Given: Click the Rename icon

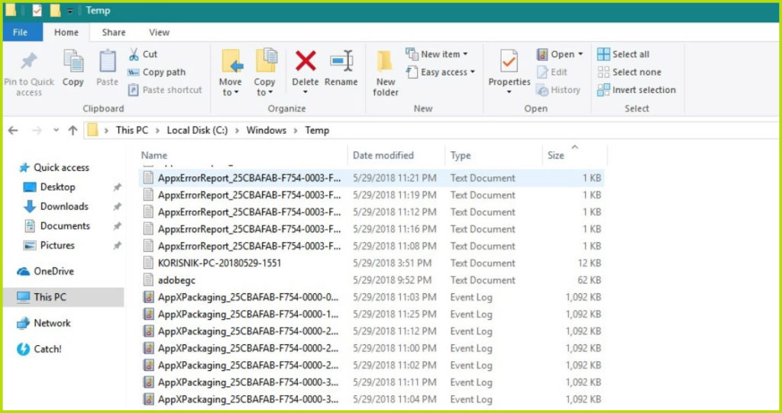Looking at the screenshot, I should (341, 61).
